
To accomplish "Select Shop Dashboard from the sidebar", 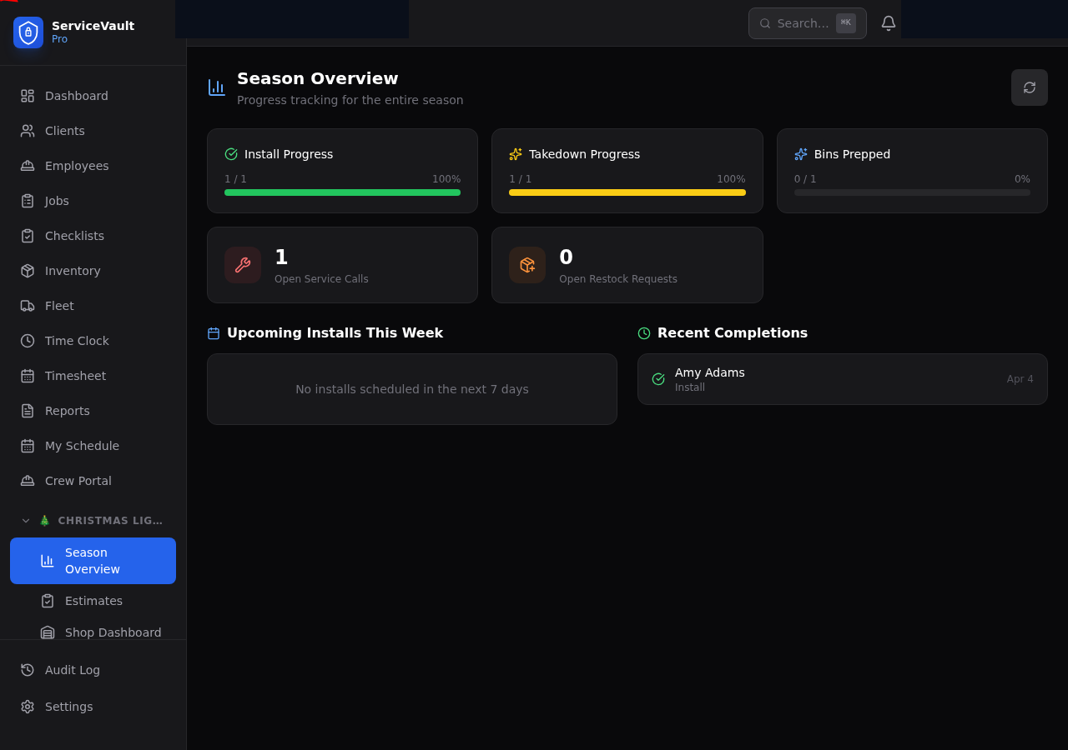I will point(113,632).
